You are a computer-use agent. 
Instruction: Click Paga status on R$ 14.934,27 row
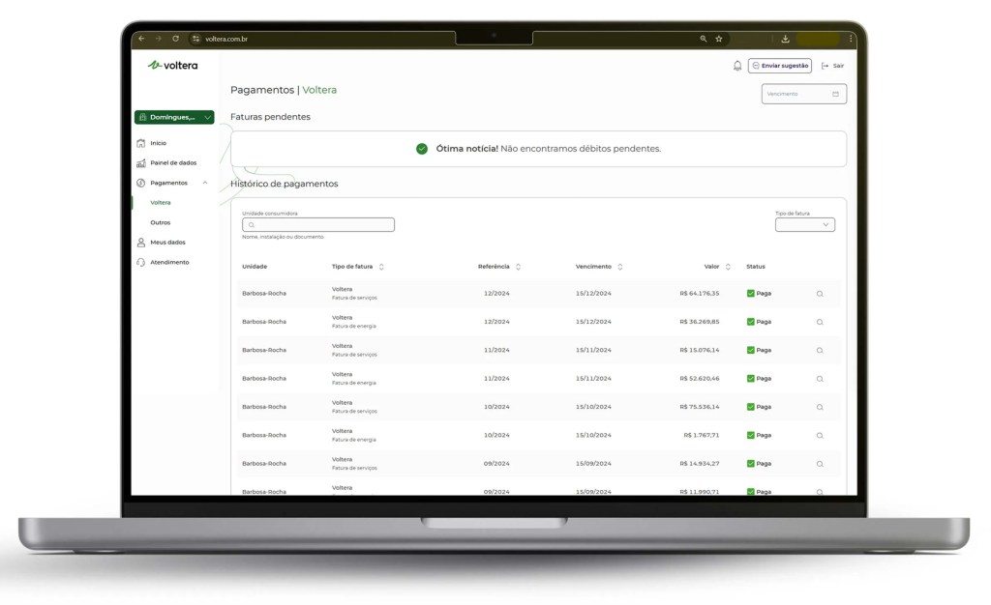pyautogui.click(x=759, y=464)
